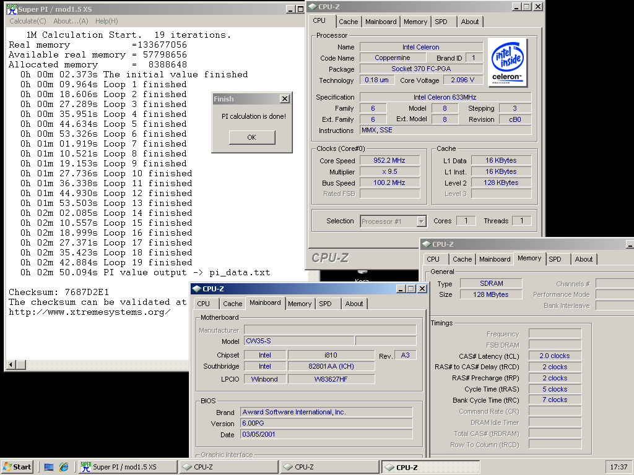
Task: Close the Finish dialog with X
Action: coord(285,99)
